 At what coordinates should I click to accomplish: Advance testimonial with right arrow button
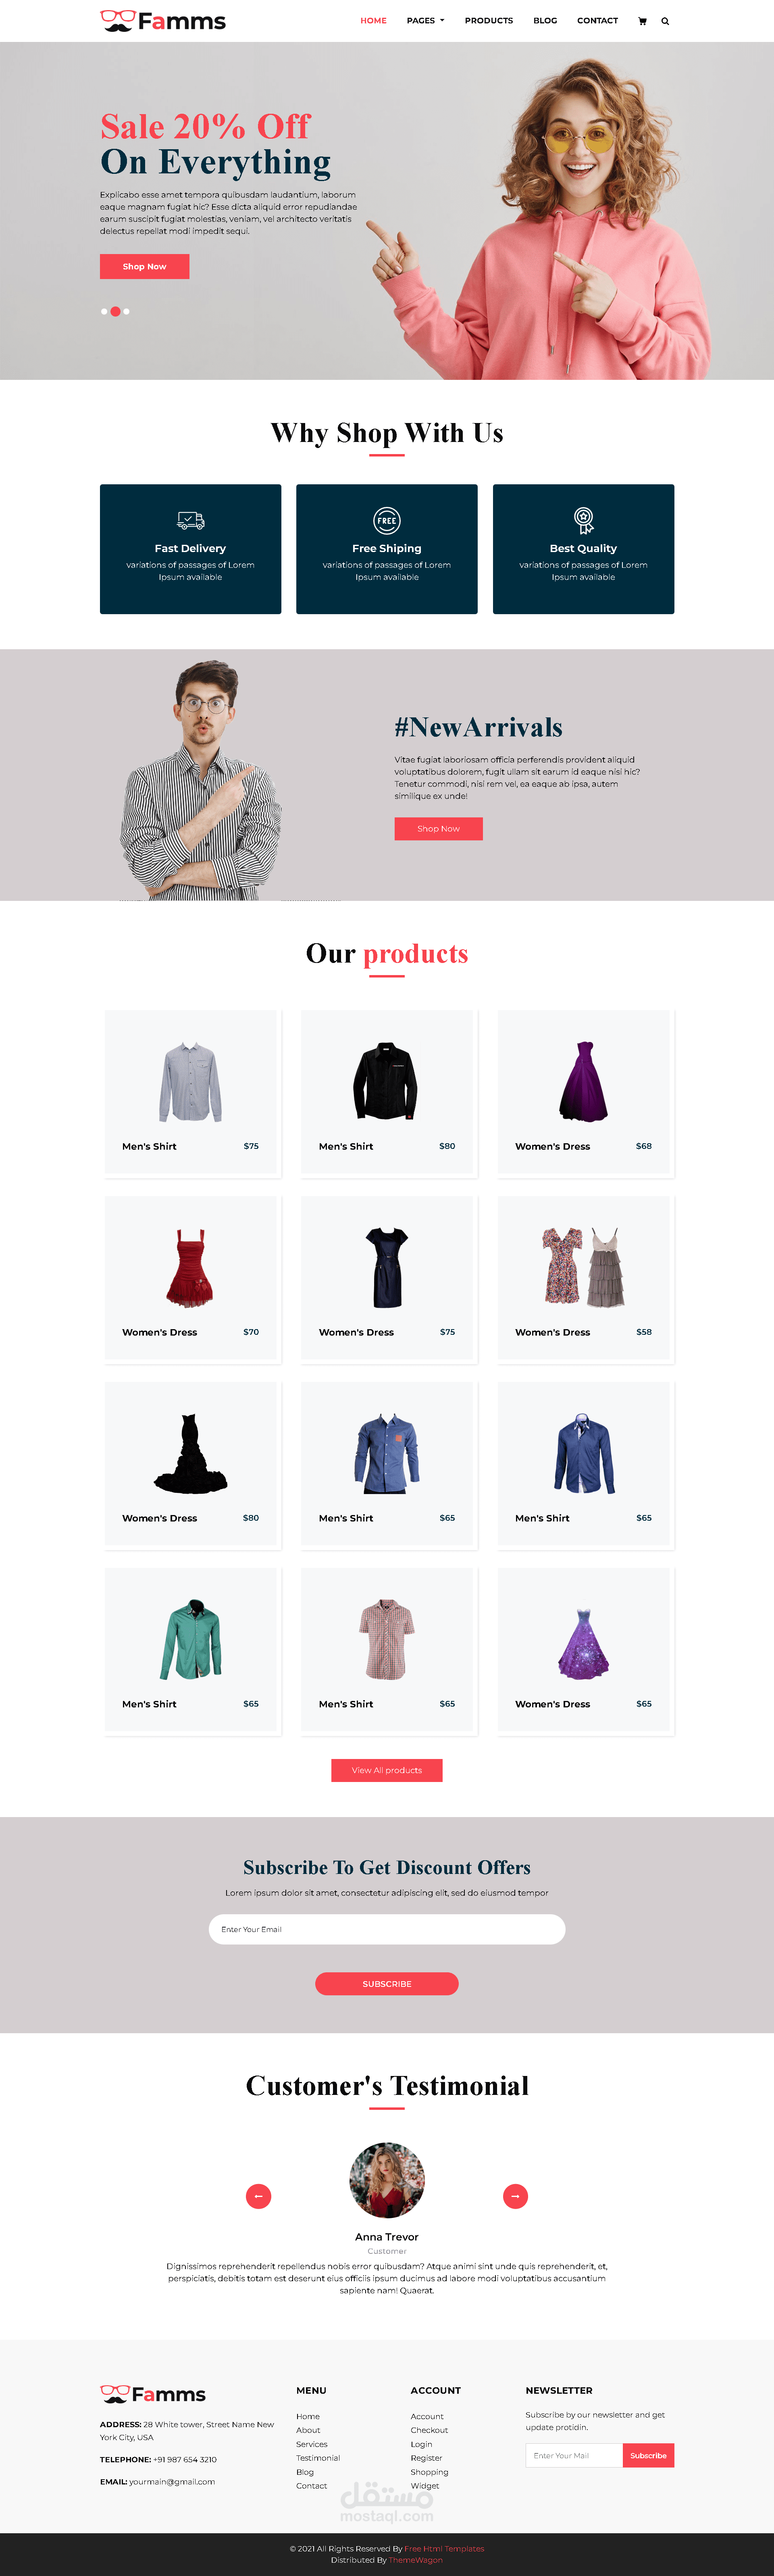tap(515, 2196)
